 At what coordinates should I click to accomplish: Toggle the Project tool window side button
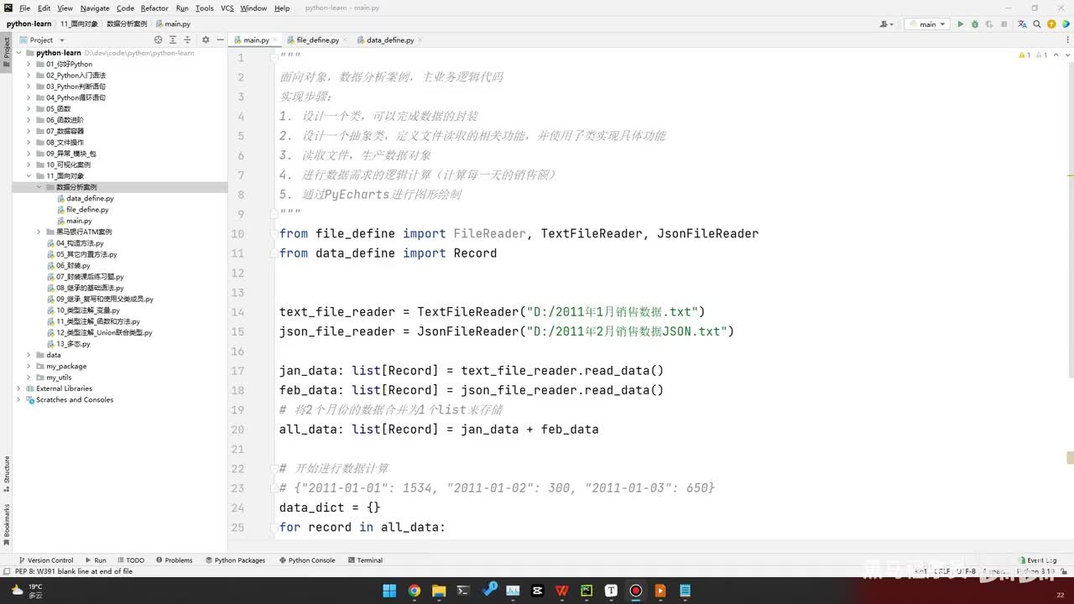click(7, 51)
